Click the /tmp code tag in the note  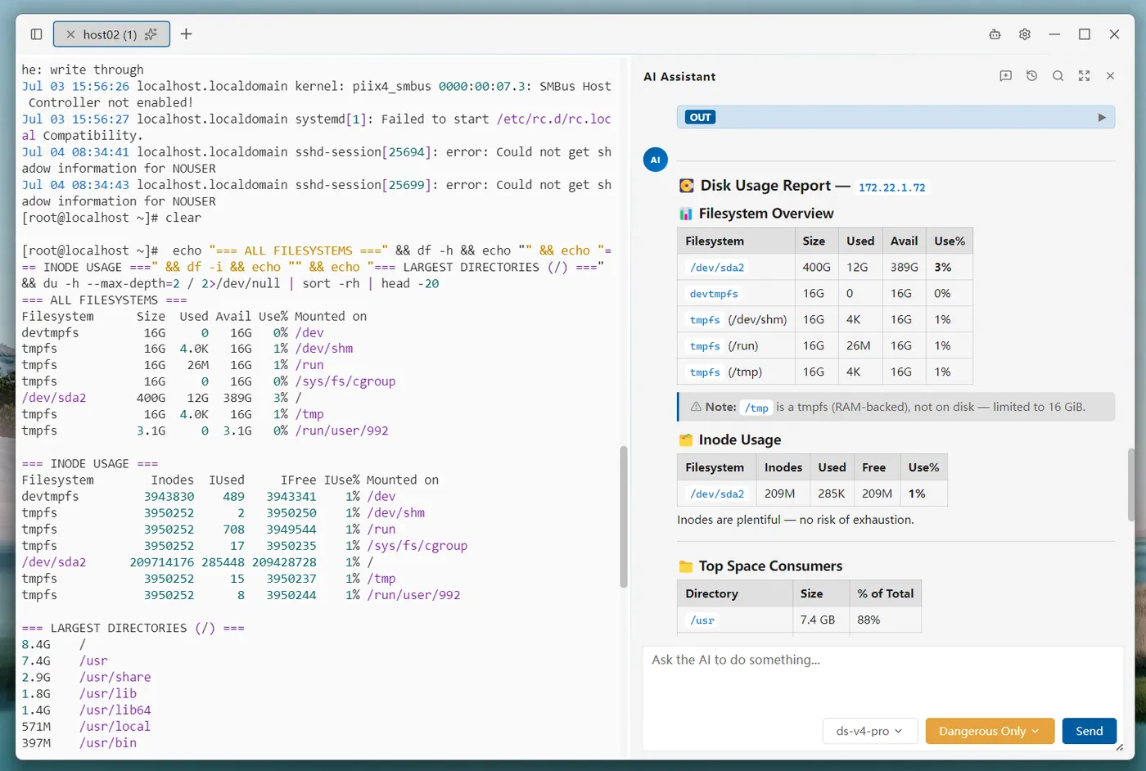[756, 408]
